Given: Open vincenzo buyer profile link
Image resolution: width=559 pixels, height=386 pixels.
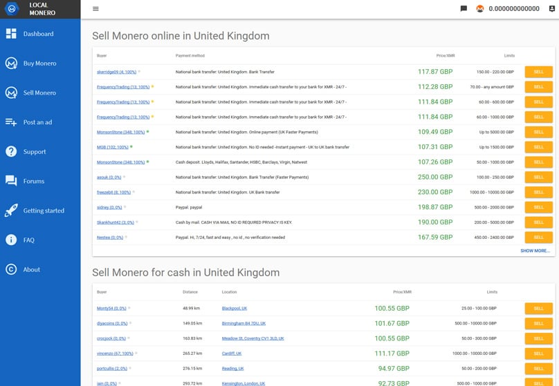Looking at the screenshot, I should click(115, 354).
